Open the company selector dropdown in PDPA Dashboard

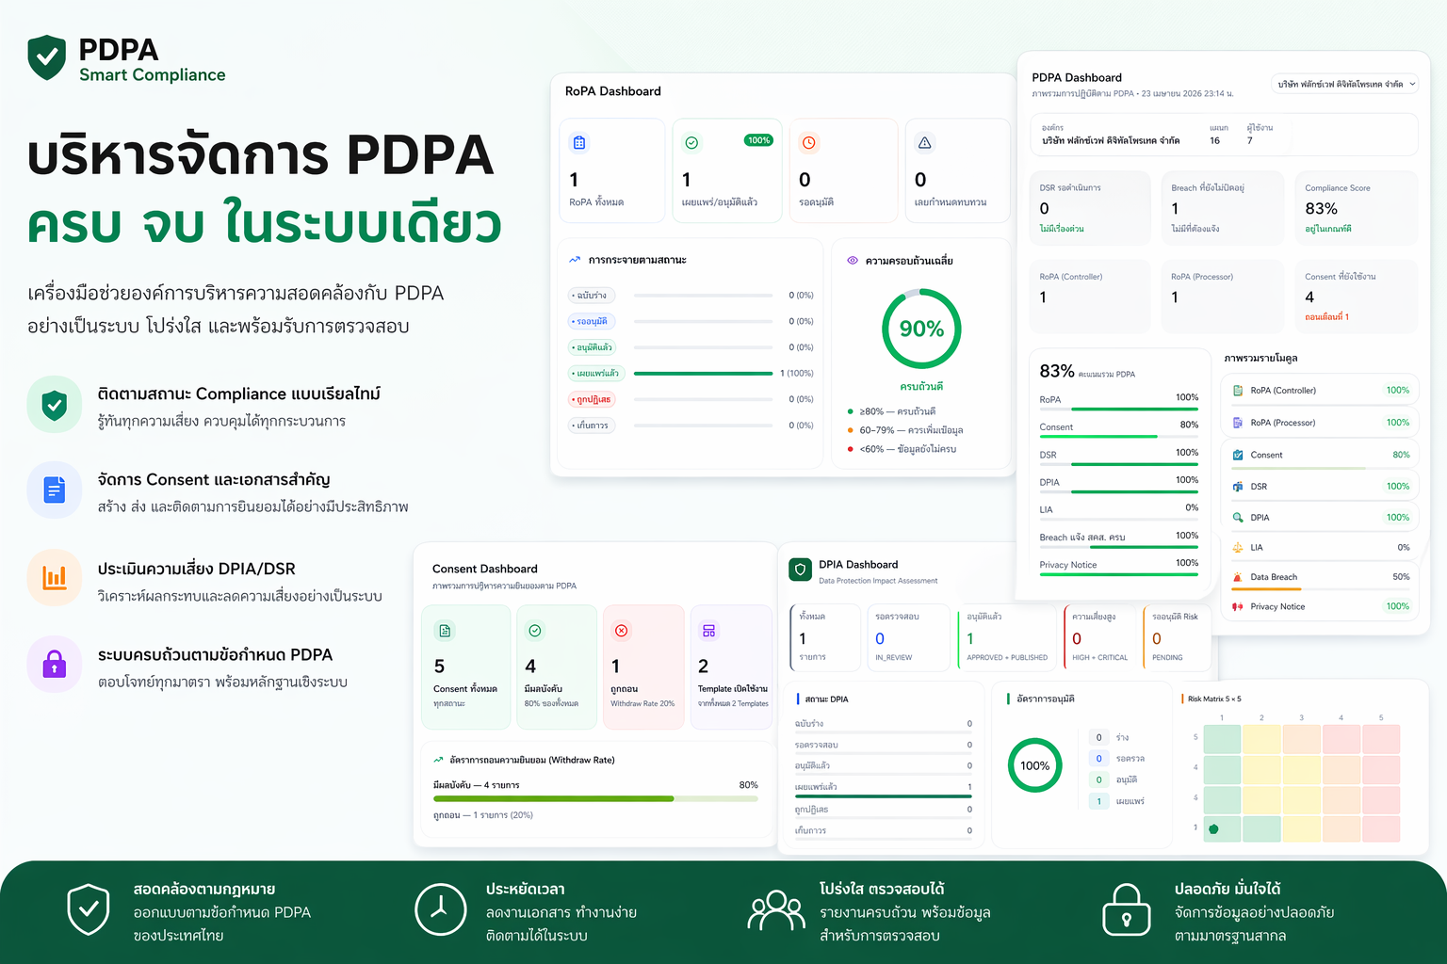(1345, 84)
